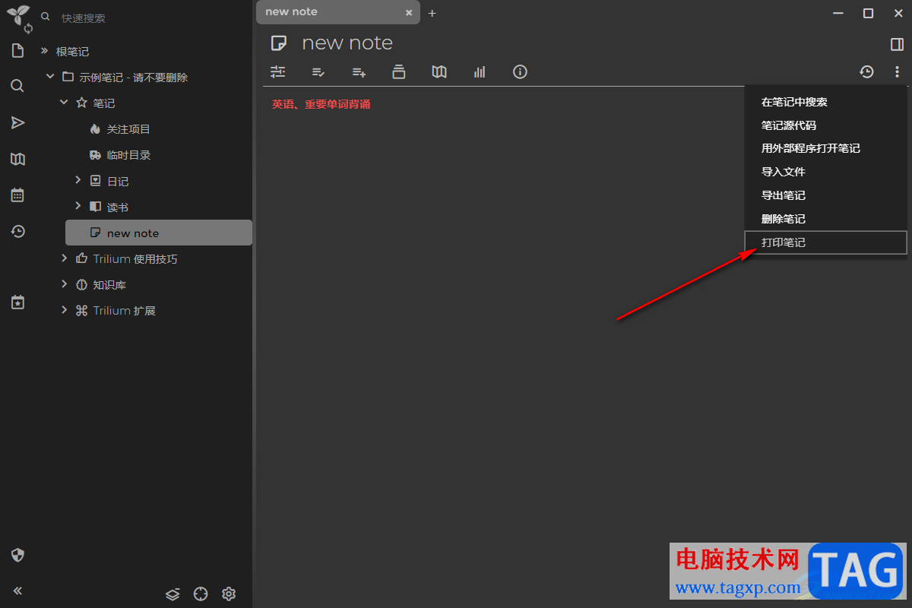912x608 pixels.
Task: Open protected session shield icon
Action: 17,555
